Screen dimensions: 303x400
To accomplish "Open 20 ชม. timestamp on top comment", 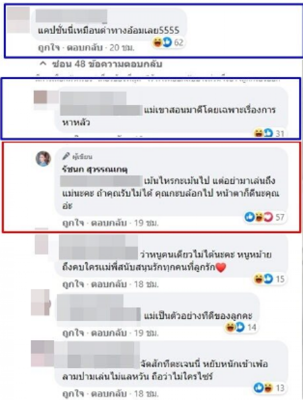I will [122, 48].
